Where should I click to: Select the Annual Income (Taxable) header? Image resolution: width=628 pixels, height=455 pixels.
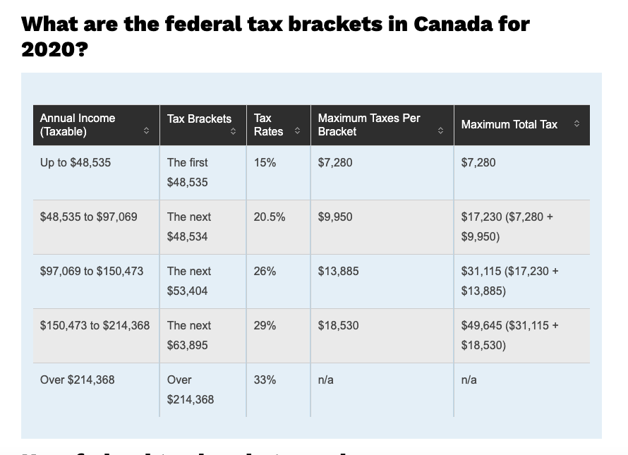(x=78, y=125)
